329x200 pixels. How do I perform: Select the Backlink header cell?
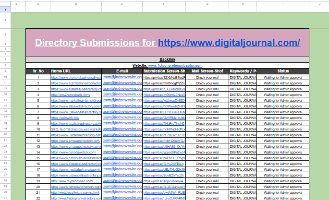168,59
